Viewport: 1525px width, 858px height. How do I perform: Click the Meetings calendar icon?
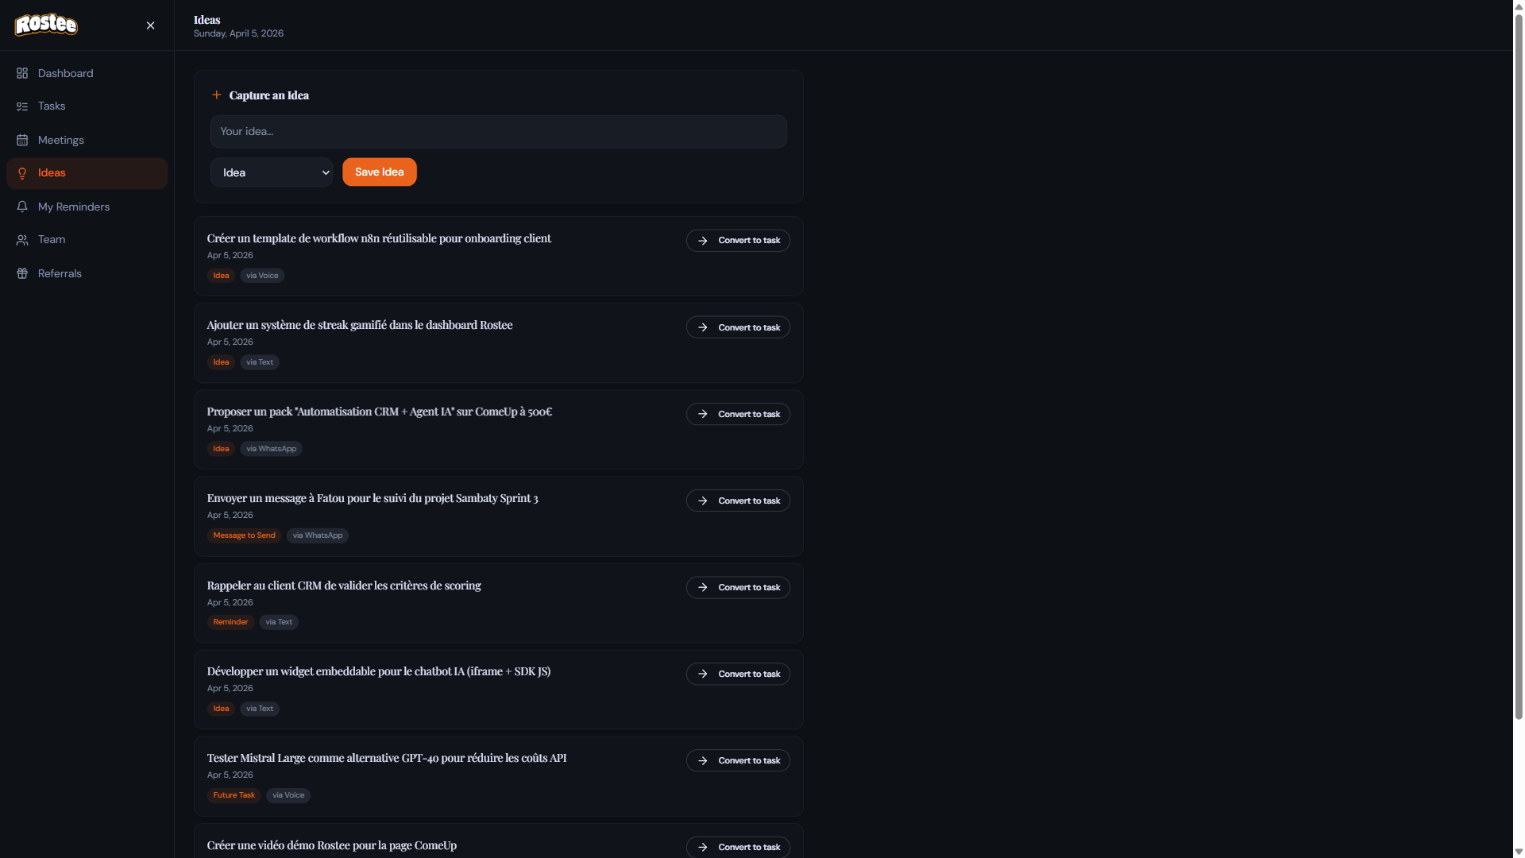[x=22, y=140]
